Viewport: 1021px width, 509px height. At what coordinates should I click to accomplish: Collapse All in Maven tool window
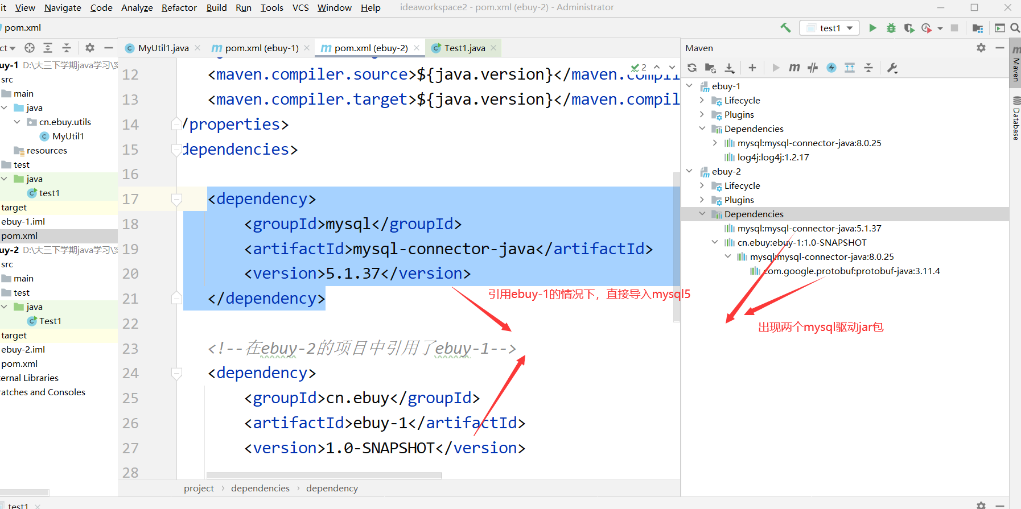868,68
